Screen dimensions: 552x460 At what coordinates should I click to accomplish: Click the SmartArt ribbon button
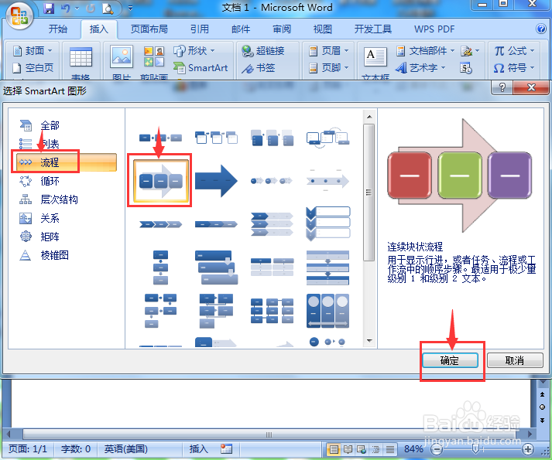pyautogui.click(x=201, y=67)
